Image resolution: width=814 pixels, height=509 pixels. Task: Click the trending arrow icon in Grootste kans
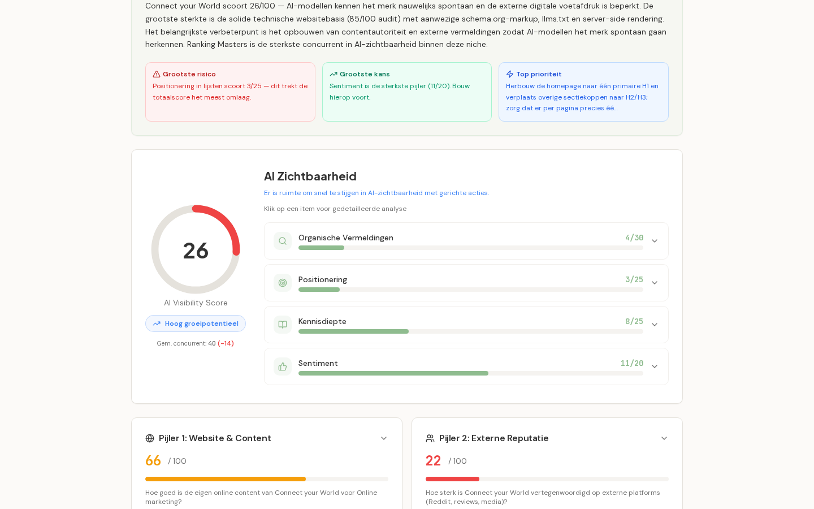click(334, 74)
